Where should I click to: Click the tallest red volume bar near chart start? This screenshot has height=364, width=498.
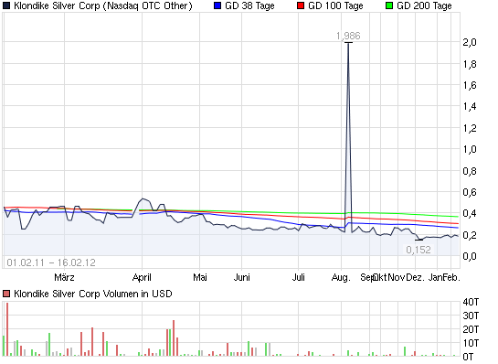click(7, 329)
